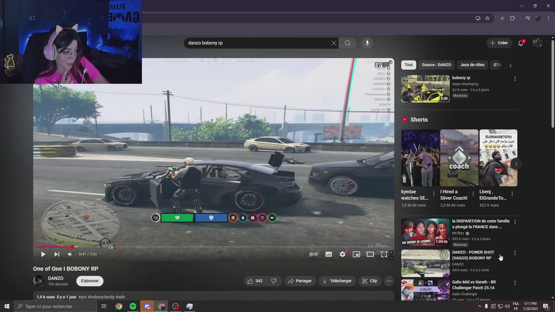Bookmark page with Chrome star icon
The height and width of the screenshot is (312, 555).
tap(487, 18)
